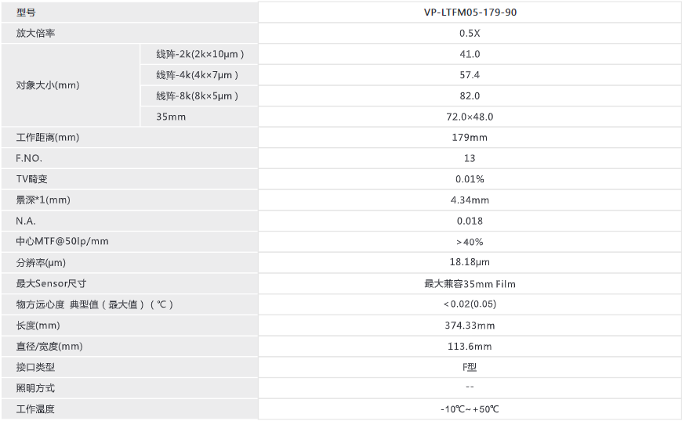The image size is (682, 421).
Task: Select the model number VP-LTFM05-179-90 cell
Action: pos(470,13)
